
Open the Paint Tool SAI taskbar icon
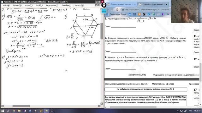47,111
